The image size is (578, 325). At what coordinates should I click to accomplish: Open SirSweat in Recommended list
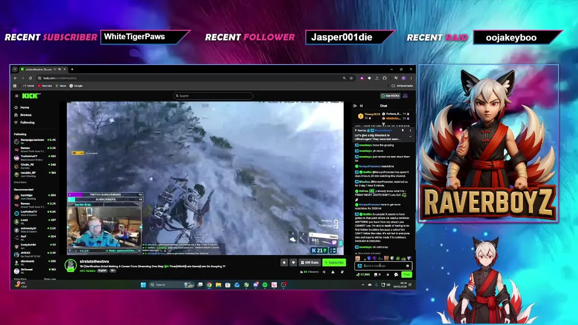[35, 270]
